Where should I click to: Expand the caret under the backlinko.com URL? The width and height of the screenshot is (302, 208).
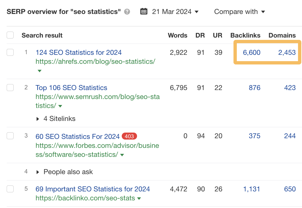(139, 198)
